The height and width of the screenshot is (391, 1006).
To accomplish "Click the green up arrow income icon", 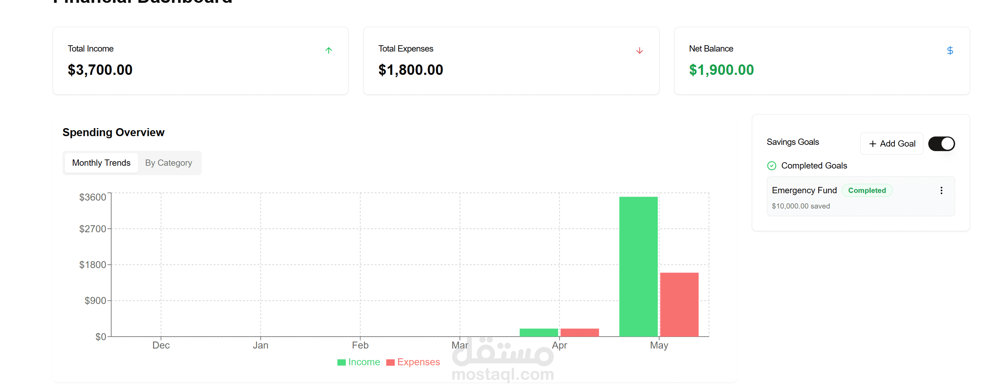I will click(328, 50).
